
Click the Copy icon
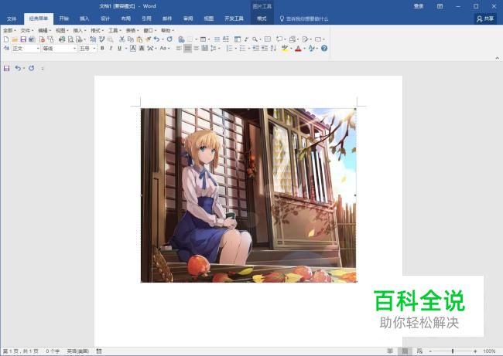131,39
